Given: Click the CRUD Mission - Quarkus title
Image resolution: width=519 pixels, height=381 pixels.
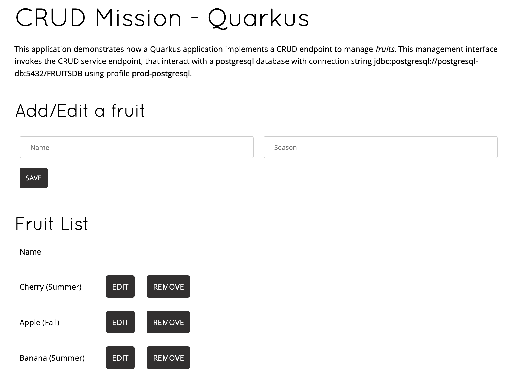Looking at the screenshot, I should [x=162, y=18].
